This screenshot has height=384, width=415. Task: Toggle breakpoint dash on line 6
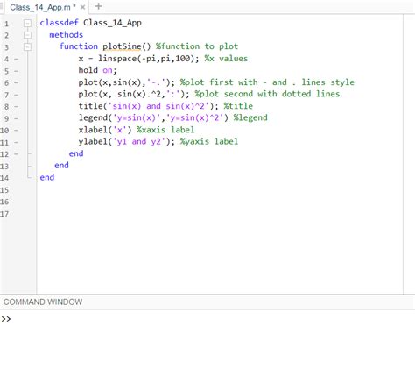[16, 83]
